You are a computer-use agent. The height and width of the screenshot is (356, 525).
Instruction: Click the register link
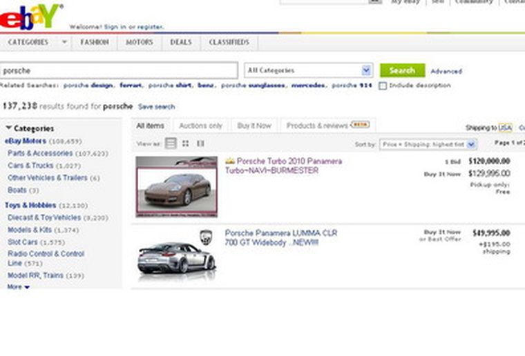[151, 27]
